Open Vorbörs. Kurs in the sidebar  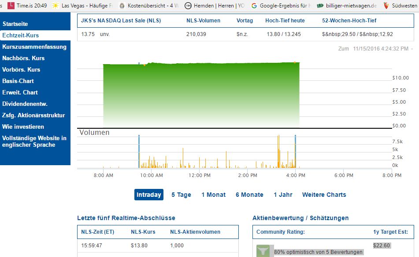tap(21, 69)
